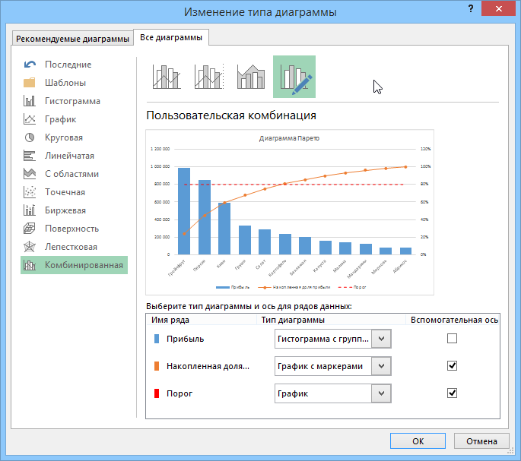Select Линейчатая category label
This screenshot has height=461, width=521.
tap(69, 156)
